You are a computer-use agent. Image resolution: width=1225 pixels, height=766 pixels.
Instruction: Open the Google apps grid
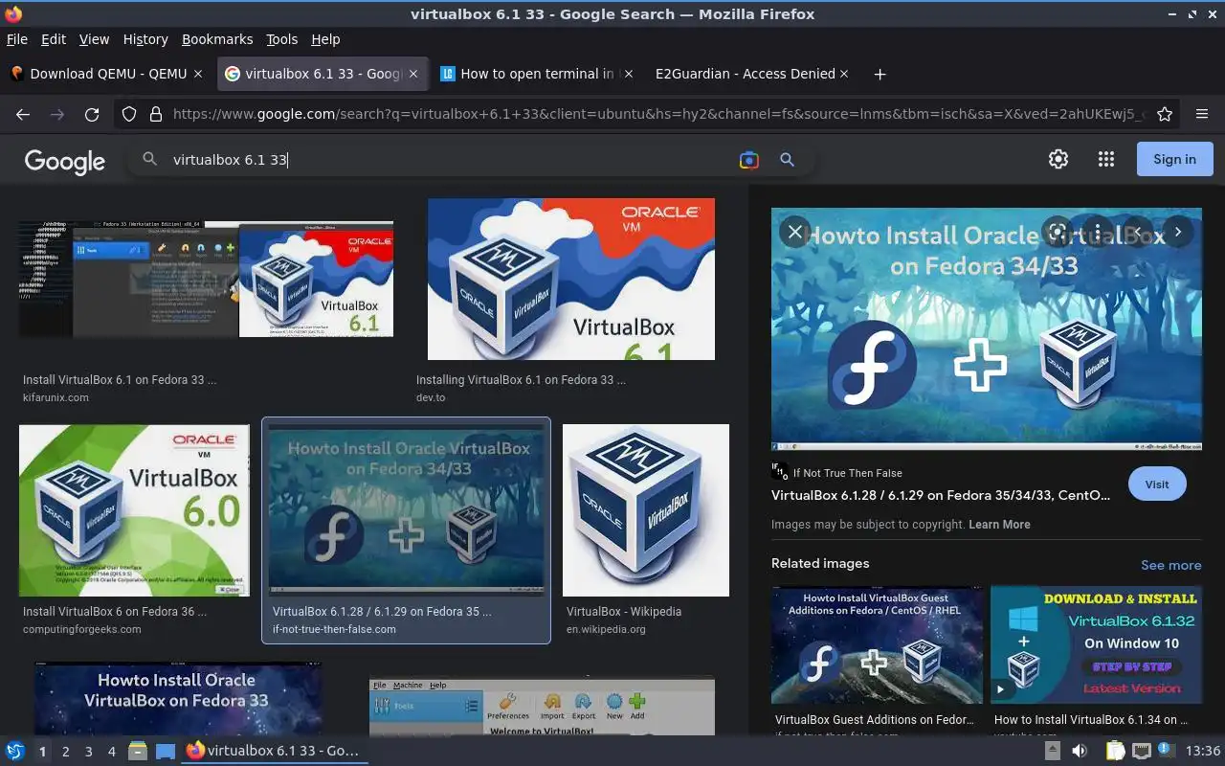point(1106,159)
